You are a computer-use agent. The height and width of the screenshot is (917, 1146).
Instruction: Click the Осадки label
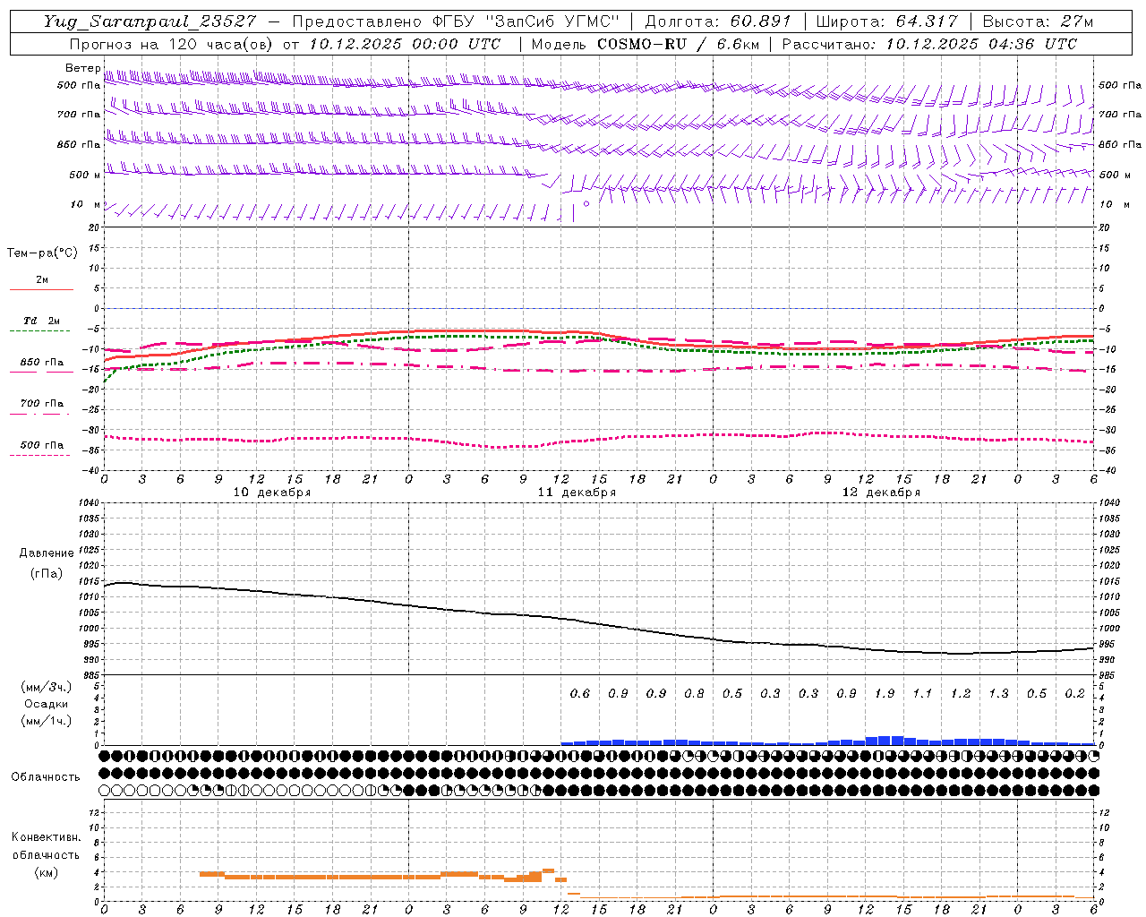pos(47,705)
